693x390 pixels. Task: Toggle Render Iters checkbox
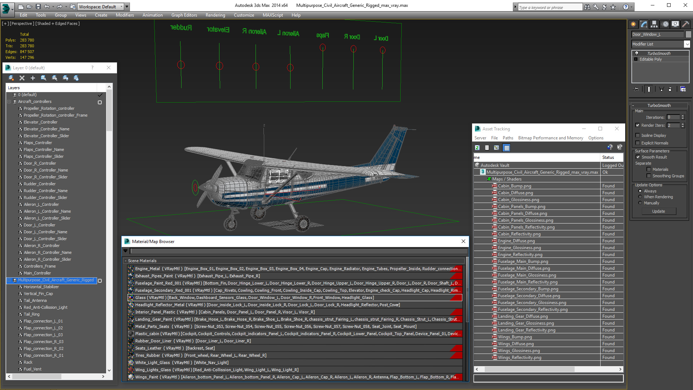coord(638,125)
